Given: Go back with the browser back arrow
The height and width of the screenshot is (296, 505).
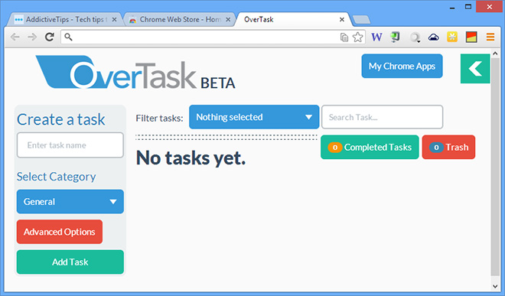Looking at the screenshot, I should [15, 37].
